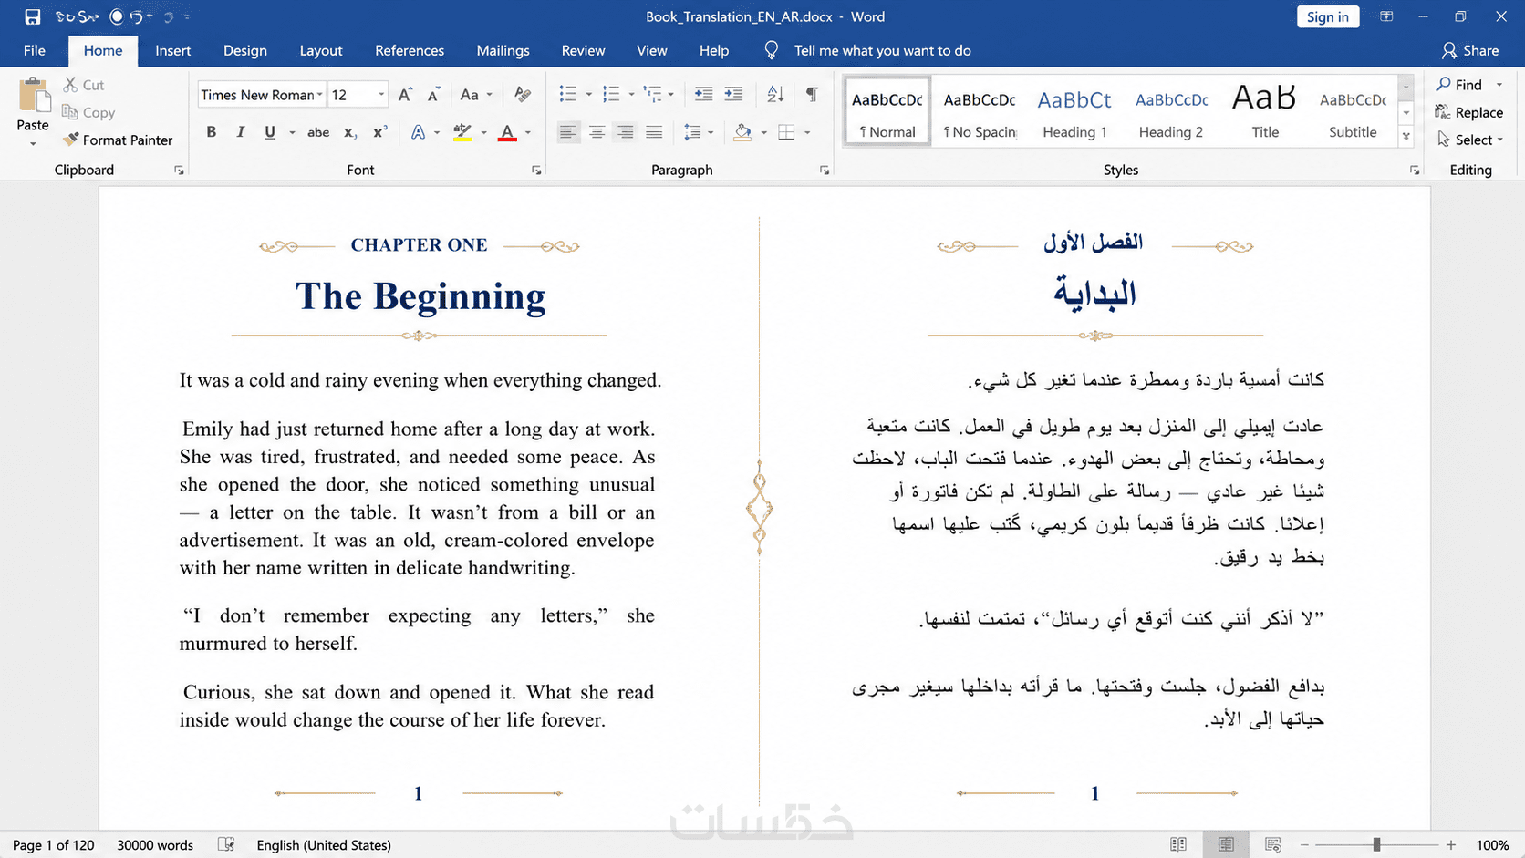Screen dimensions: 1525x858
Task: Click the Increase Indent icon
Action: pyautogui.click(x=733, y=94)
